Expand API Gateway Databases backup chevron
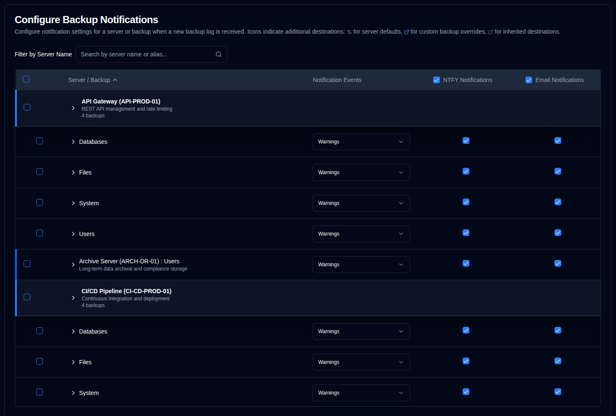This screenshot has height=416, width=616. (x=73, y=142)
